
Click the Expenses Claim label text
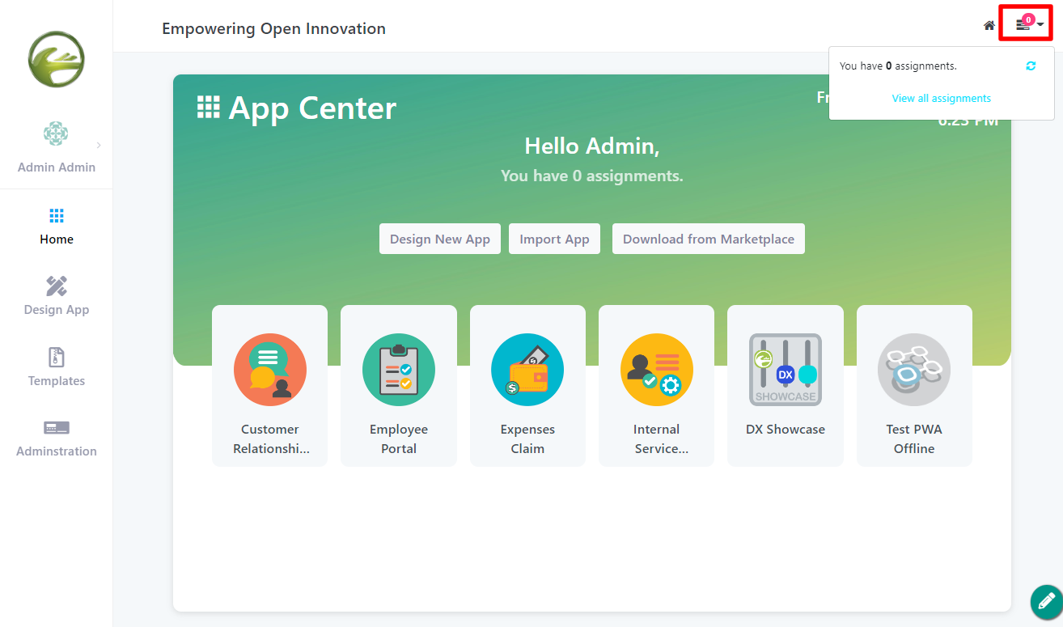click(x=527, y=439)
